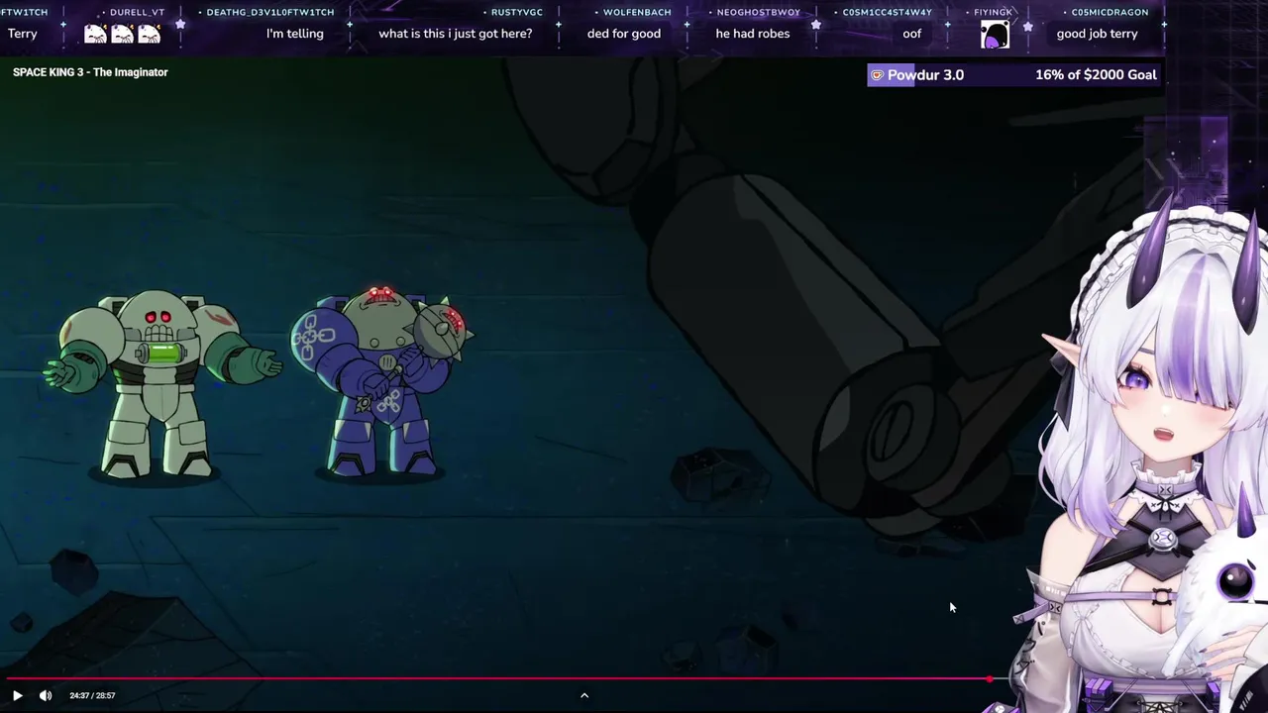Click the first cat emote from DURELL_VT
Screen dimensions: 1268x713
[x=95, y=34]
